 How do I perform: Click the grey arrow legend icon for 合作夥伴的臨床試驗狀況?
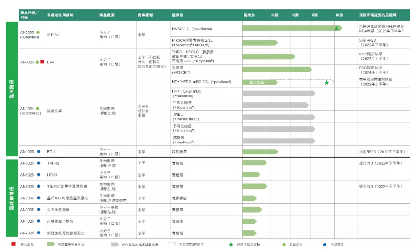pyautogui.click(x=115, y=244)
